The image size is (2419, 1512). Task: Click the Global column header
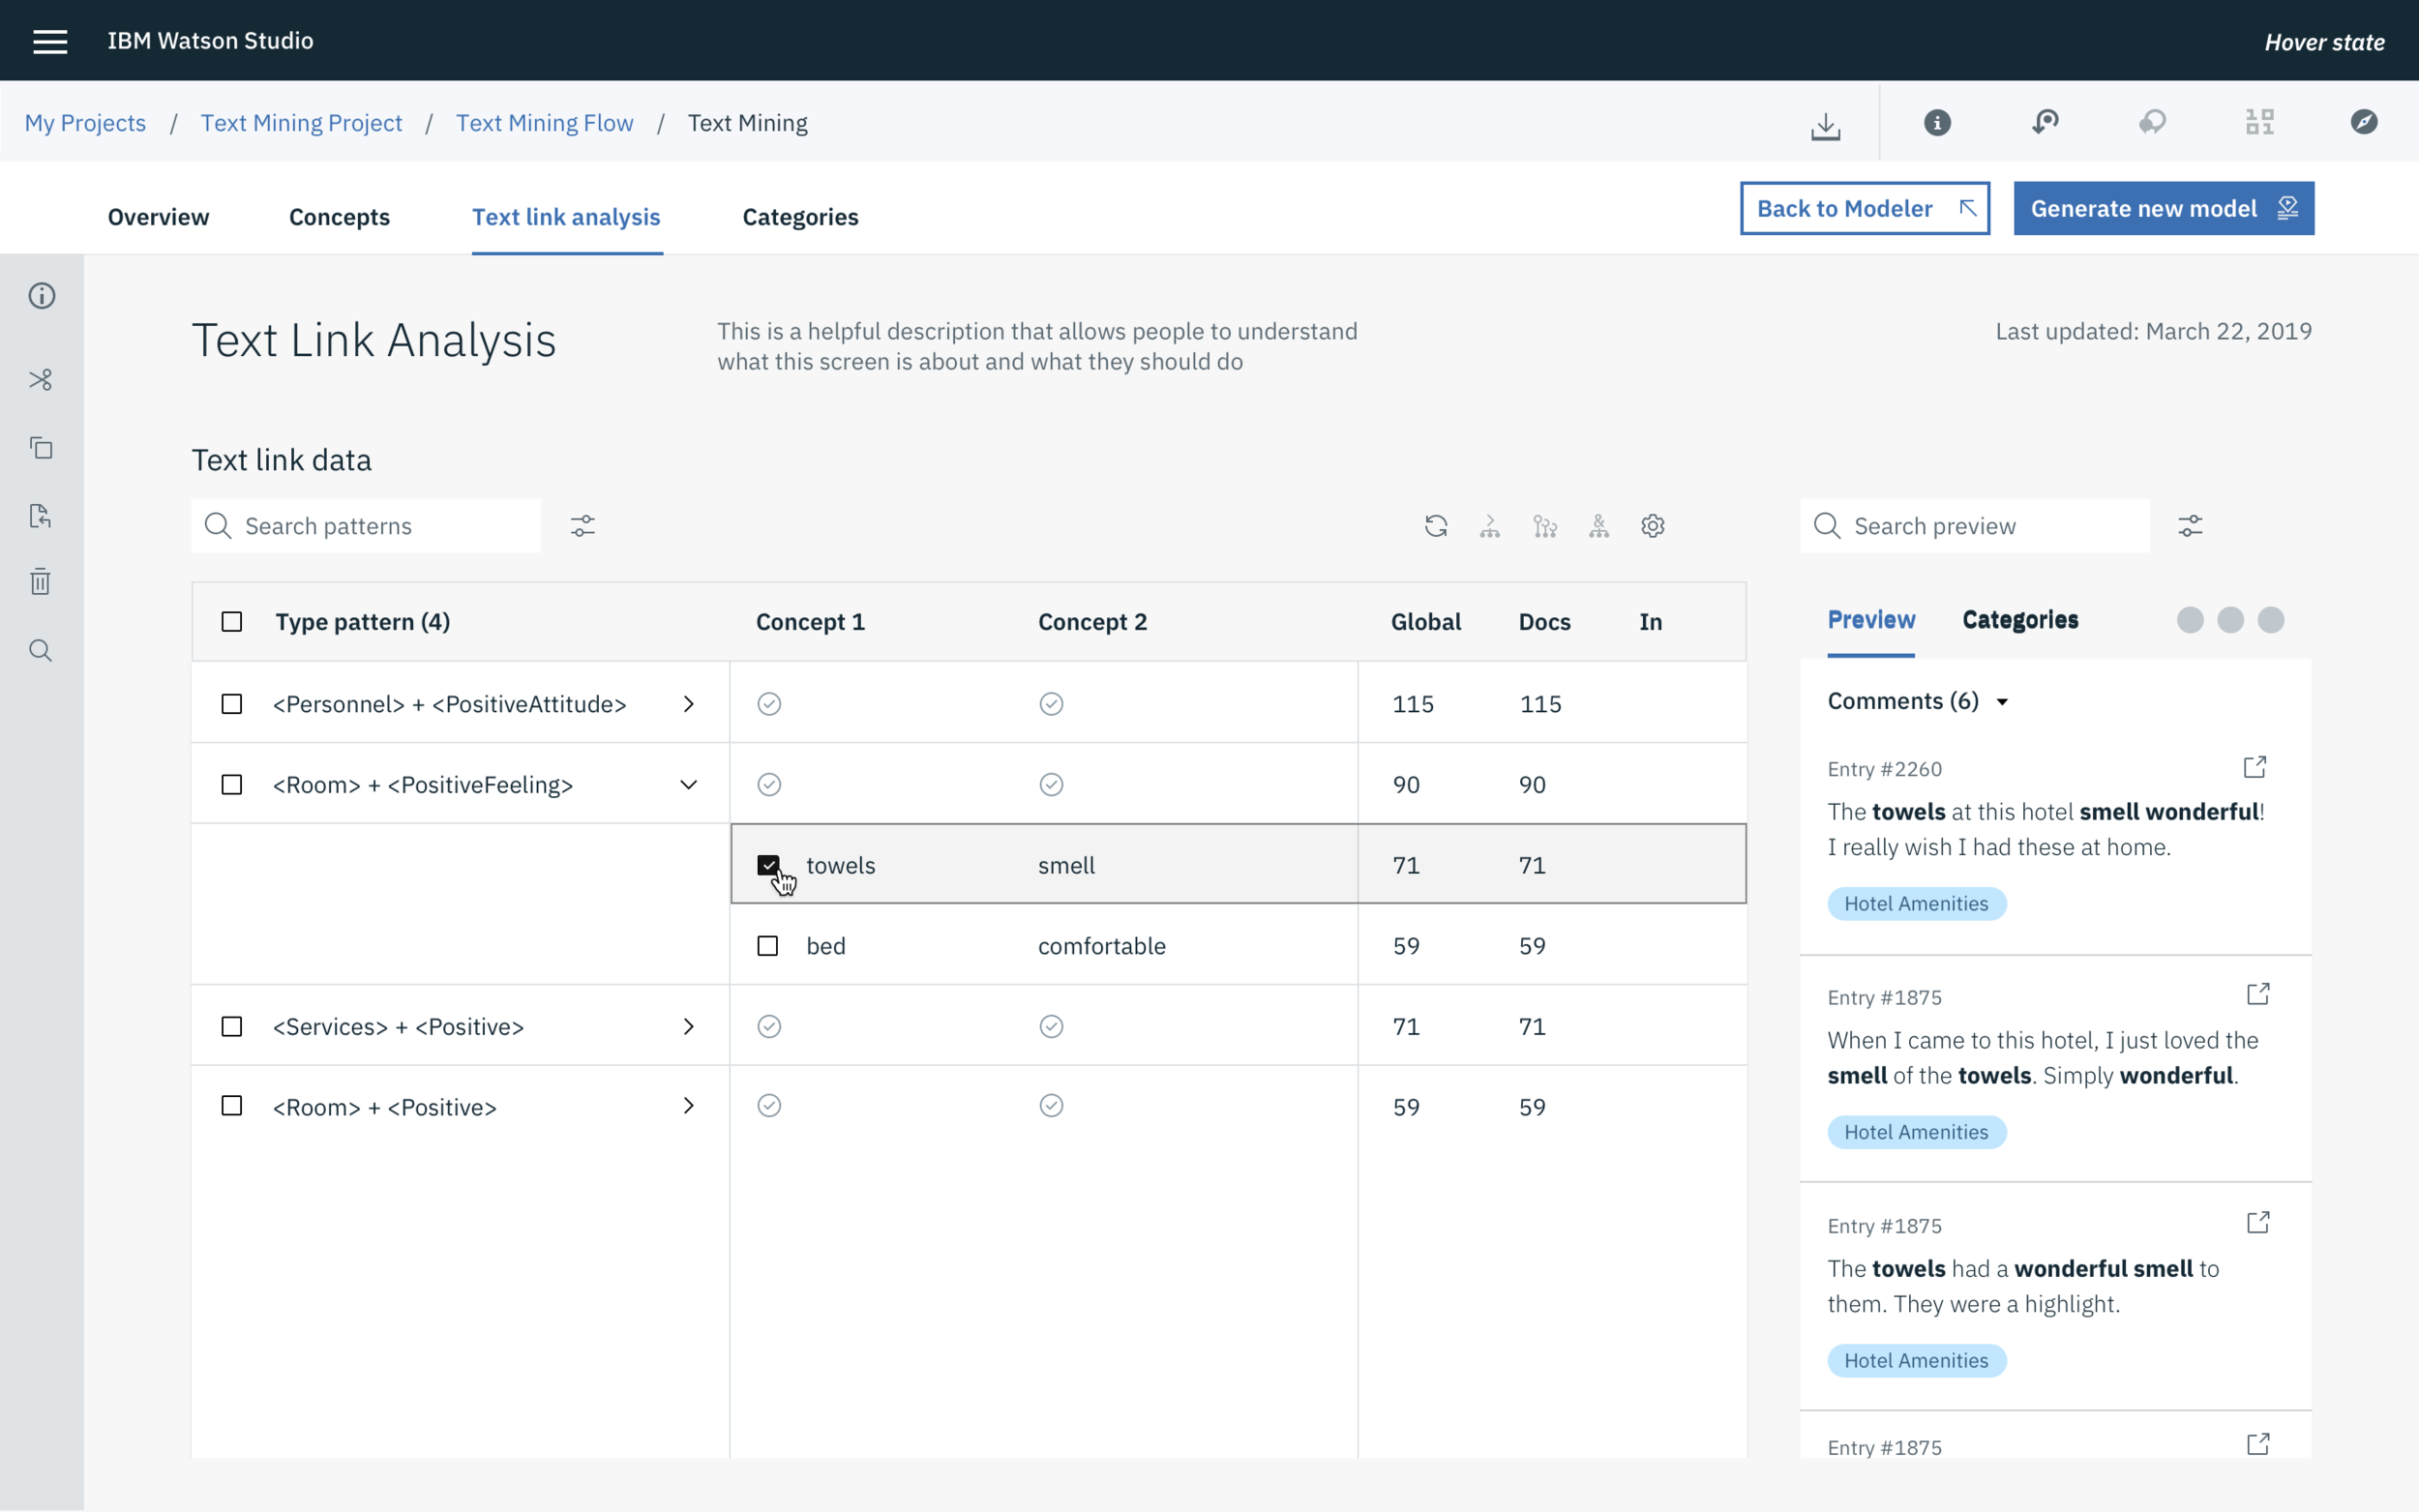(x=1426, y=622)
